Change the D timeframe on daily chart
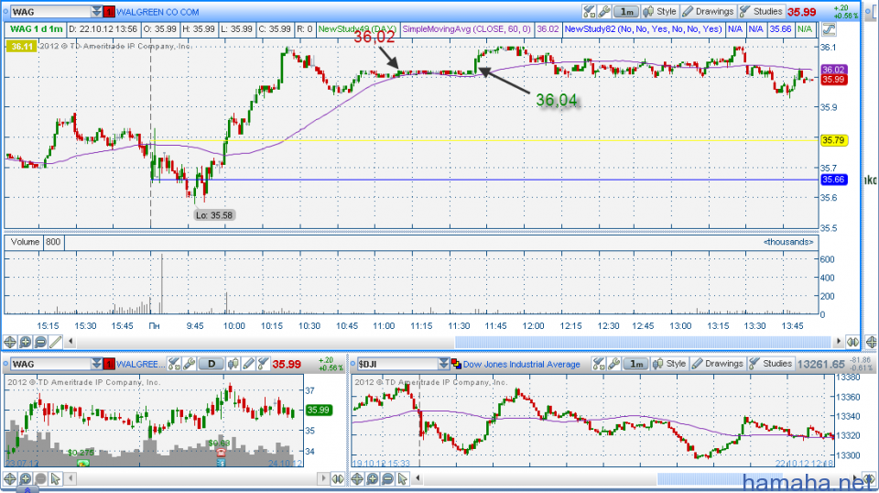The height and width of the screenshot is (493, 879). coord(212,364)
